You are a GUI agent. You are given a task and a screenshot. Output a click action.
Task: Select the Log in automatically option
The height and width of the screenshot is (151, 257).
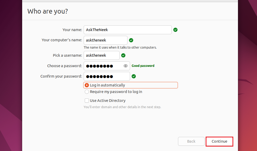tap(87, 85)
